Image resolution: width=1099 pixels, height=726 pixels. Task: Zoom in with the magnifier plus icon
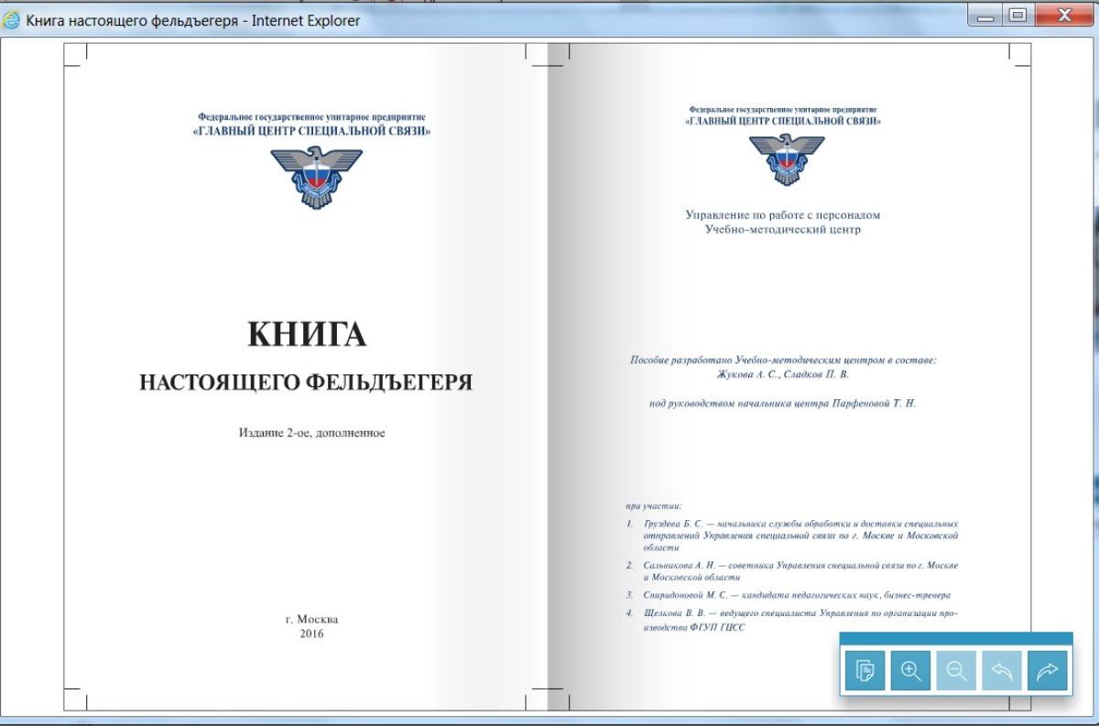(911, 671)
